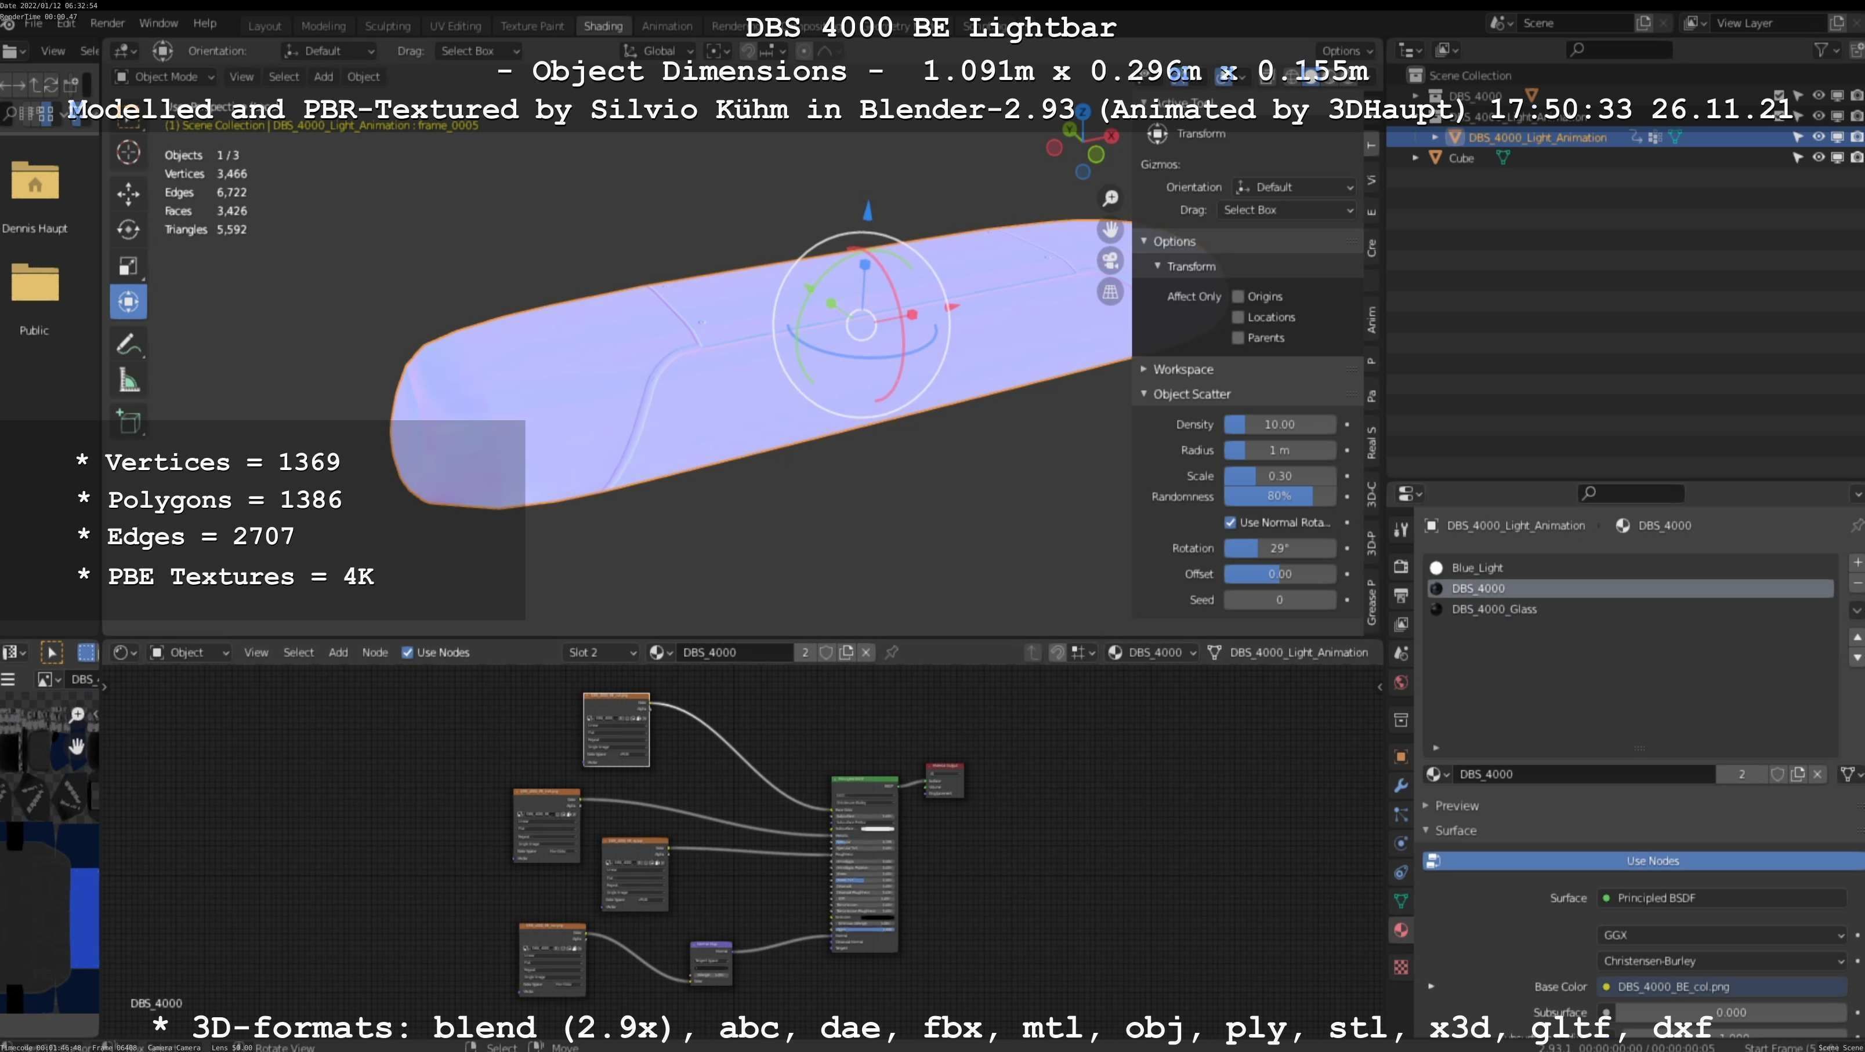The image size is (1865, 1052).
Task: Open the Object Data mesh properties tab
Action: click(1401, 901)
